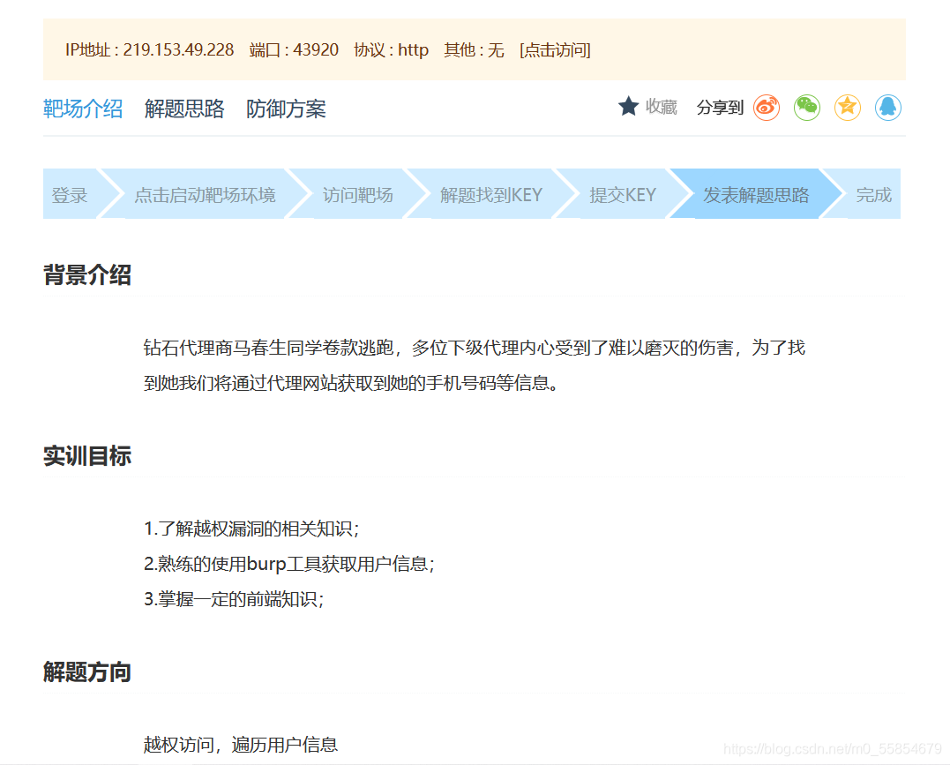Switch to the 防御方案 tab
Image resolution: width=950 pixels, height=765 pixels.
click(x=286, y=109)
